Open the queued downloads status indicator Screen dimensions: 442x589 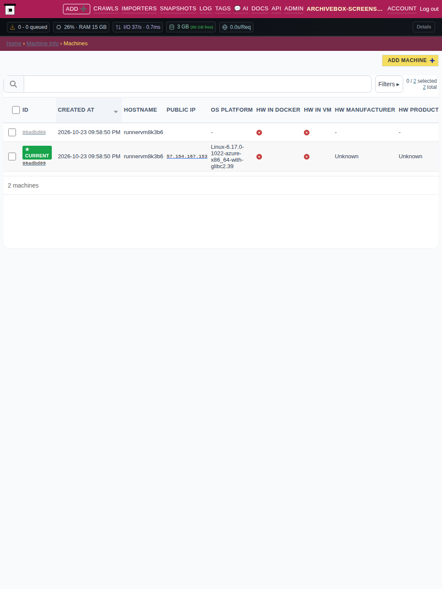pos(28,27)
